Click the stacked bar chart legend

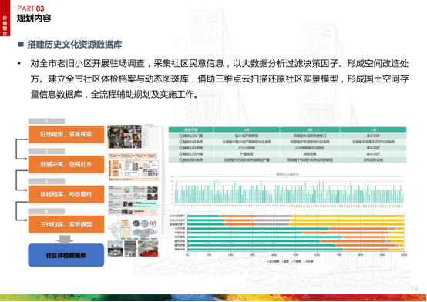pyautogui.click(x=291, y=261)
